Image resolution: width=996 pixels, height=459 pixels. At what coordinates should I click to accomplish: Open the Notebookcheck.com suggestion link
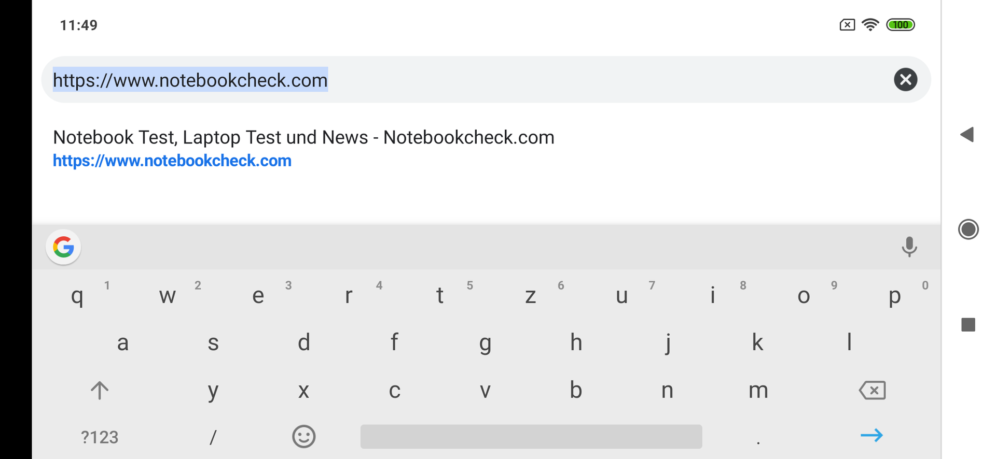coord(172,161)
